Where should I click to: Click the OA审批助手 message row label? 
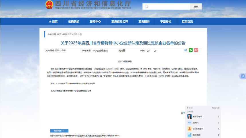tap(198, 129)
